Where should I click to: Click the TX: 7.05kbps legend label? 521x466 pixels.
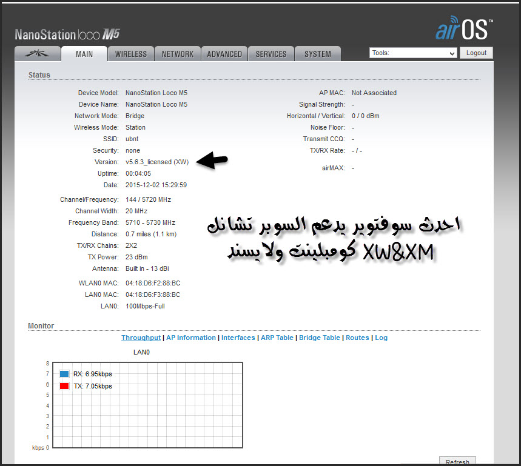click(x=93, y=386)
